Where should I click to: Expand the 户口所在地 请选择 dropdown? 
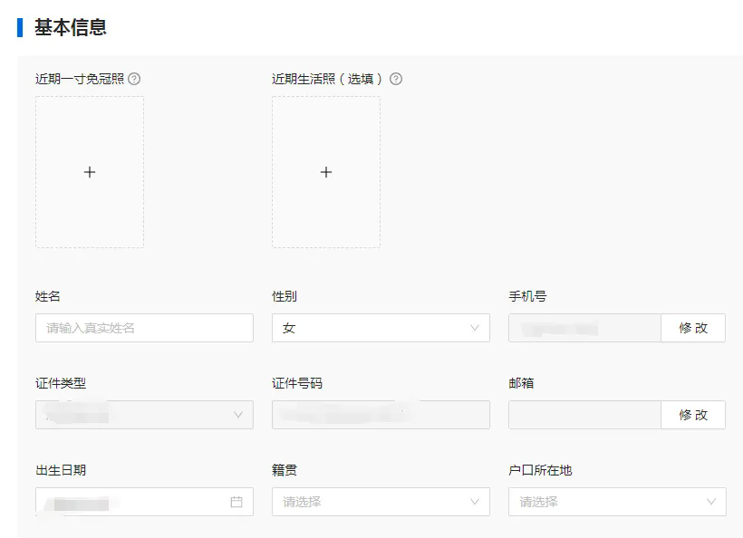point(607,502)
